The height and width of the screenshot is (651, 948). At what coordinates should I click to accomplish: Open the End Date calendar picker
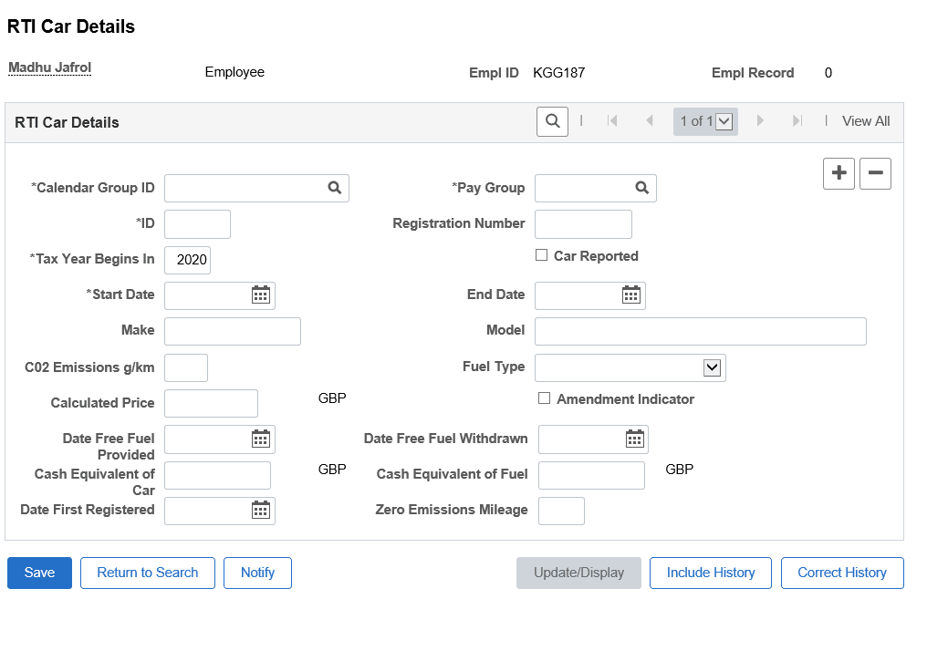pyautogui.click(x=632, y=294)
